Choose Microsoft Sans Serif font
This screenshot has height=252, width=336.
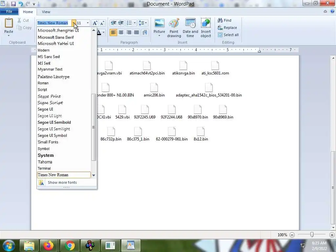tap(64, 37)
